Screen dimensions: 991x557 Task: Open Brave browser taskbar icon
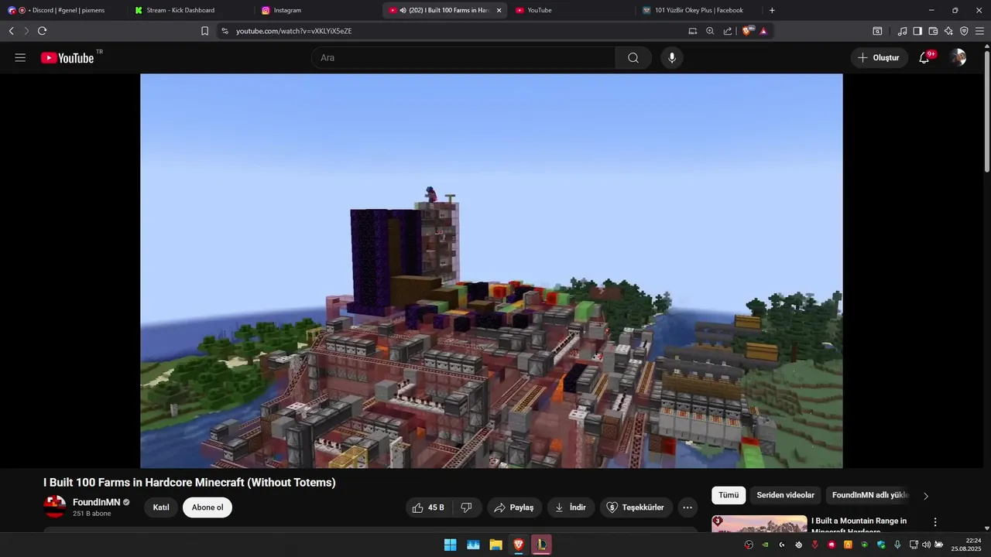tap(519, 545)
